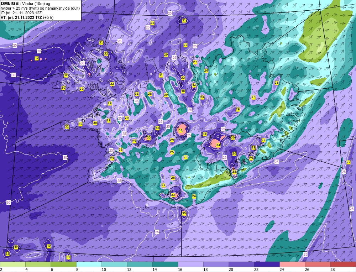Click legend scale number 20 under the color bar
The width and height of the screenshot is (356, 272).
point(231,270)
